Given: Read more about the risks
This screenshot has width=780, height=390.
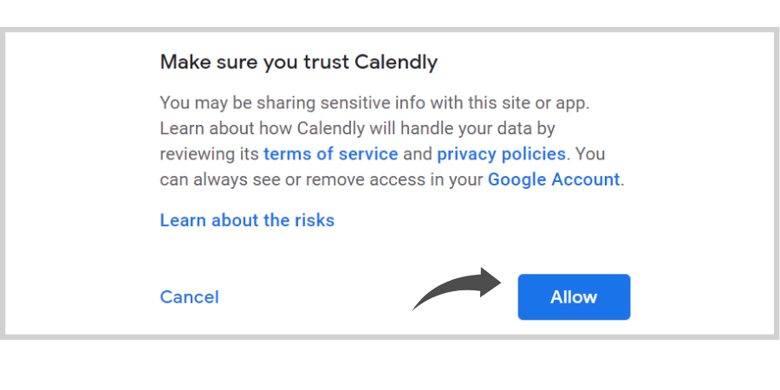Looking at the screenshot, I should [247, 220].
